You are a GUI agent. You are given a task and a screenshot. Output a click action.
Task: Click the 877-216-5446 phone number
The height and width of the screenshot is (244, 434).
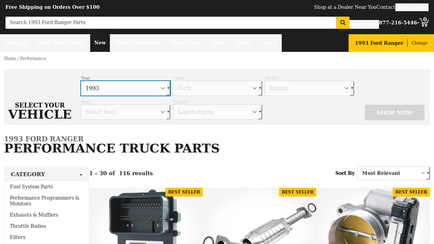pos(398,23)
